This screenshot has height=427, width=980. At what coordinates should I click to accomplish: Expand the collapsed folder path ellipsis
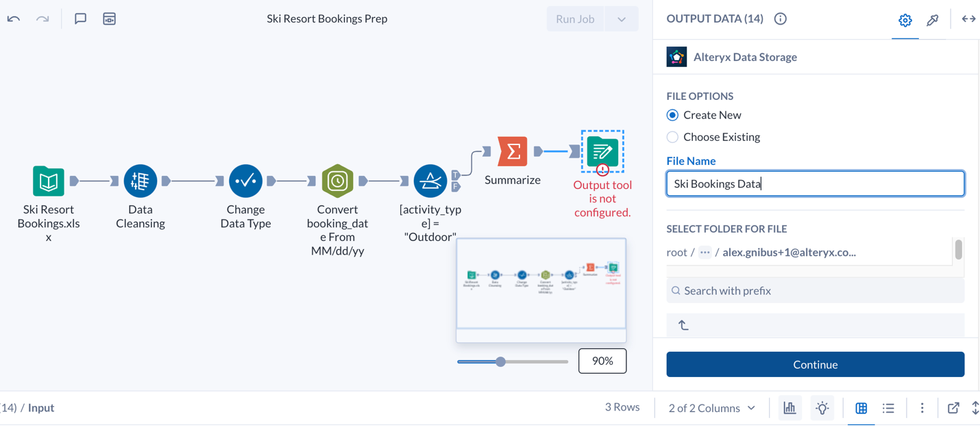[x=705, y=252]
